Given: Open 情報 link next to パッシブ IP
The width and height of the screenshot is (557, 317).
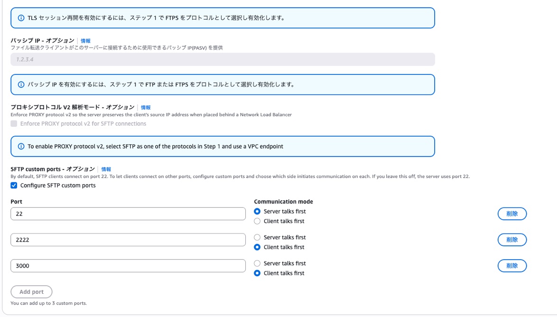Looking at the screenshot, I should pos(85,41).
